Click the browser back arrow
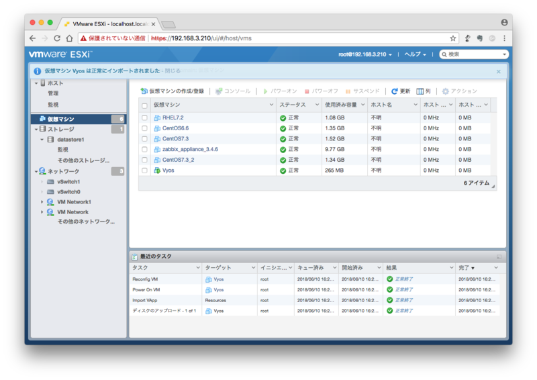This screenshot has height=380, width=537. [x=32, y=38]
